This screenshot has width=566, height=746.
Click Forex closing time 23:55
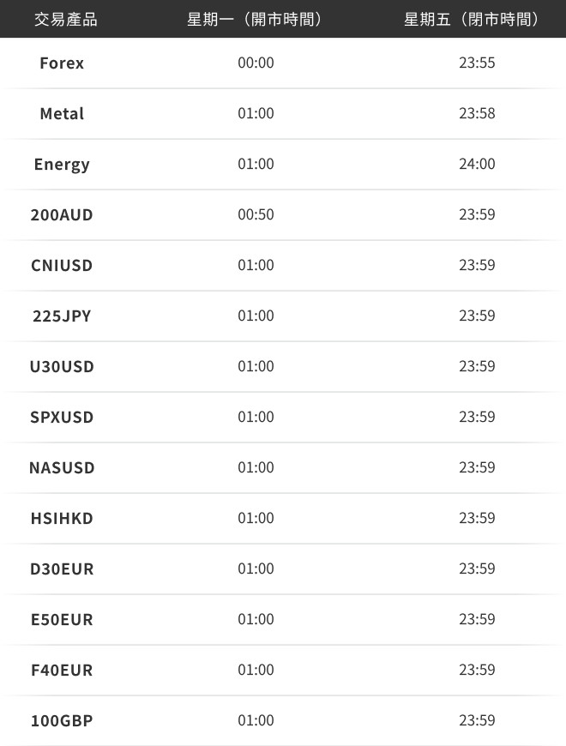point(477,63)
